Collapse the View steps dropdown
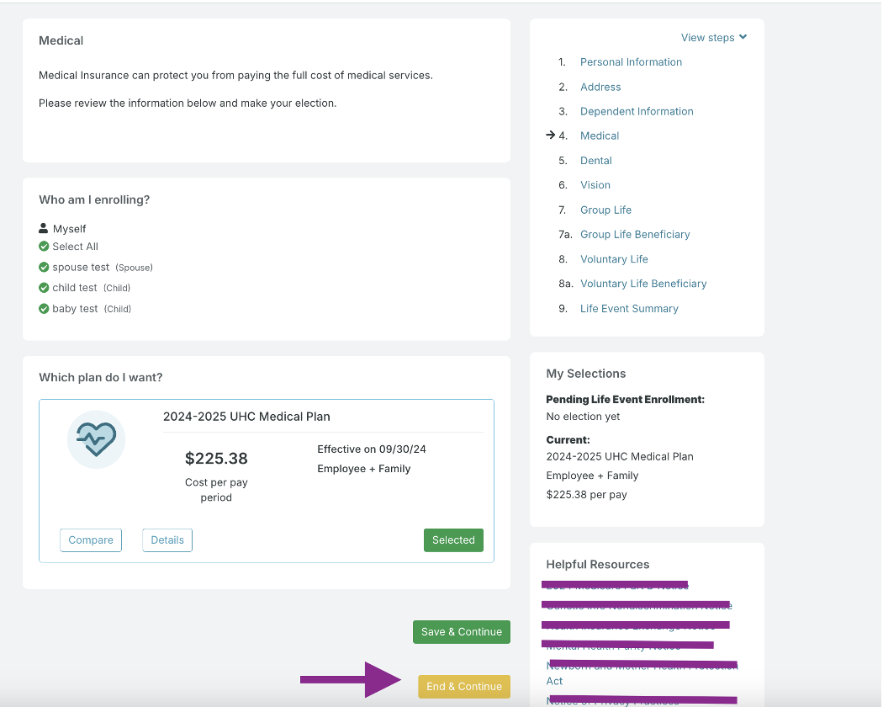Viewport: 883px width, 707px height. 713,38
